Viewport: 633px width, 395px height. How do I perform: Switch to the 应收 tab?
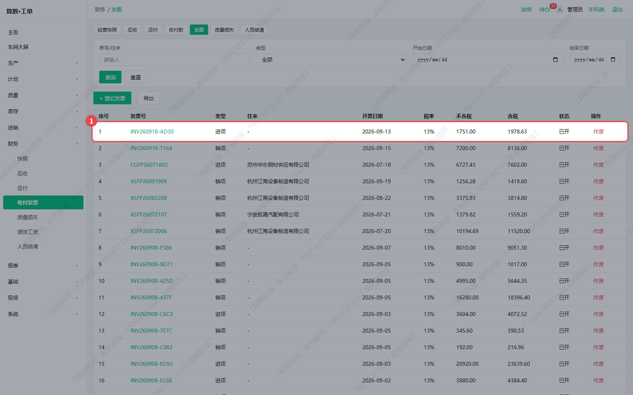coord(133,30)
